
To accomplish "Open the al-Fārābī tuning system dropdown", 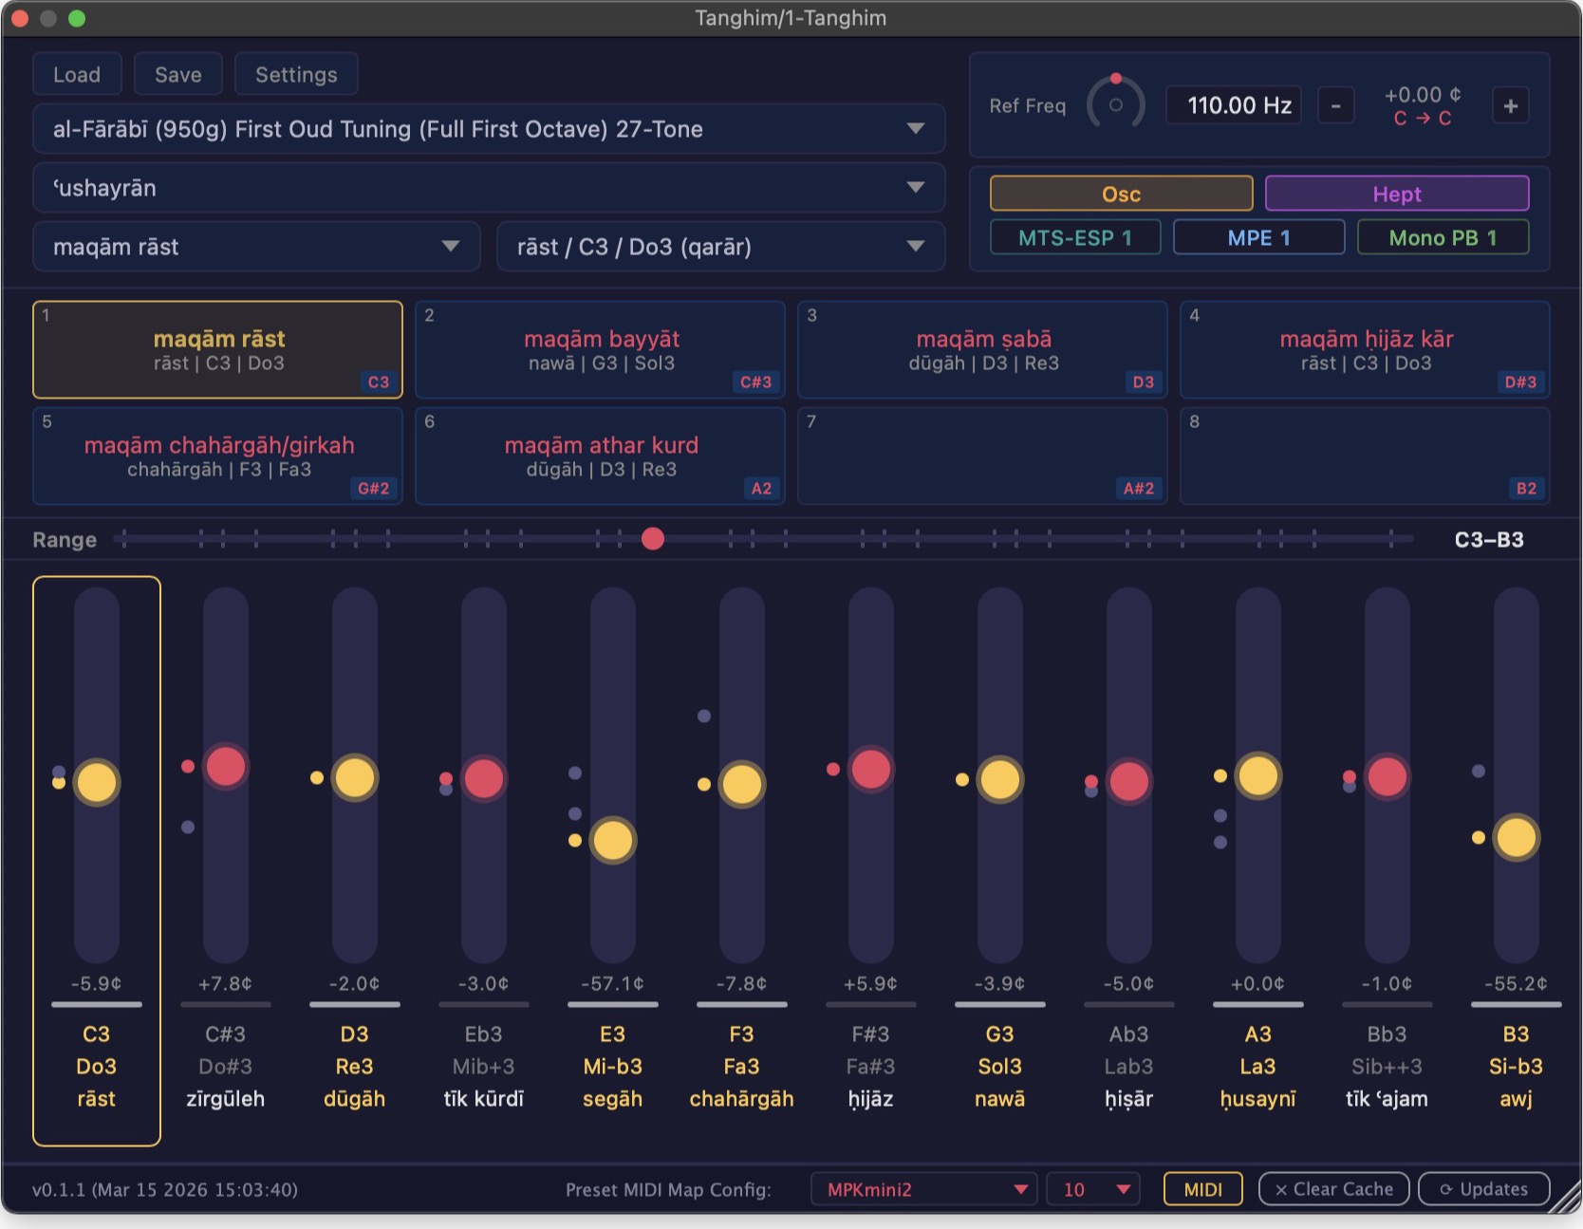I will pos(489,129).
